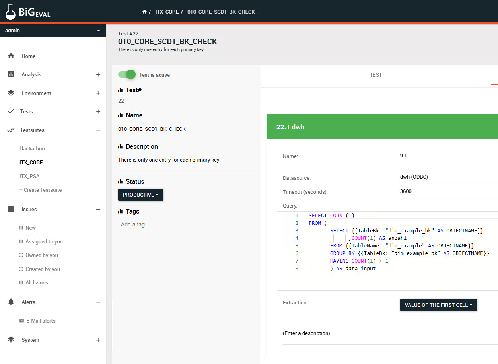
Task: Click the System layers icon
Action: (x=11, y=340)
